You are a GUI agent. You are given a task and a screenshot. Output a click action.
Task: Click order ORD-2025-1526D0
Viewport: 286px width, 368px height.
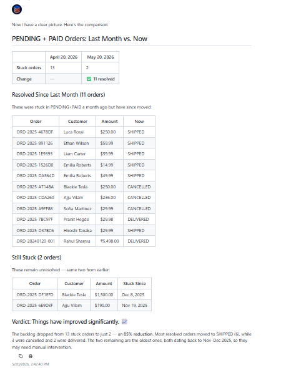(x=35, y=165)
